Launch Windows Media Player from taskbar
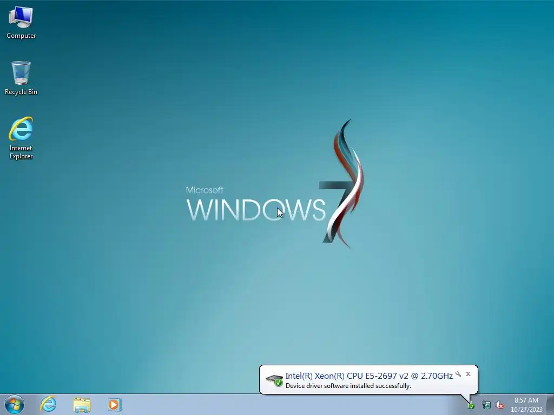Image resolution: width=554 pixels, height=415 pixels. tap(115, 404)
